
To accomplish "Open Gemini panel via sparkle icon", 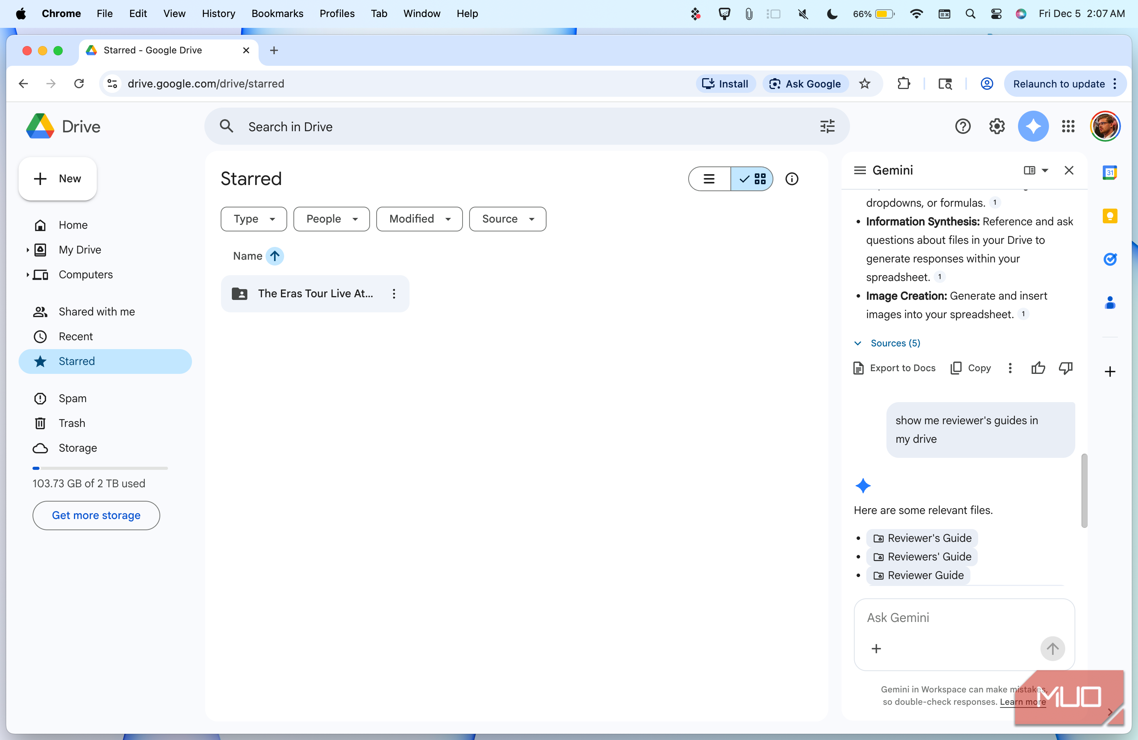I will coord(1033,127).
